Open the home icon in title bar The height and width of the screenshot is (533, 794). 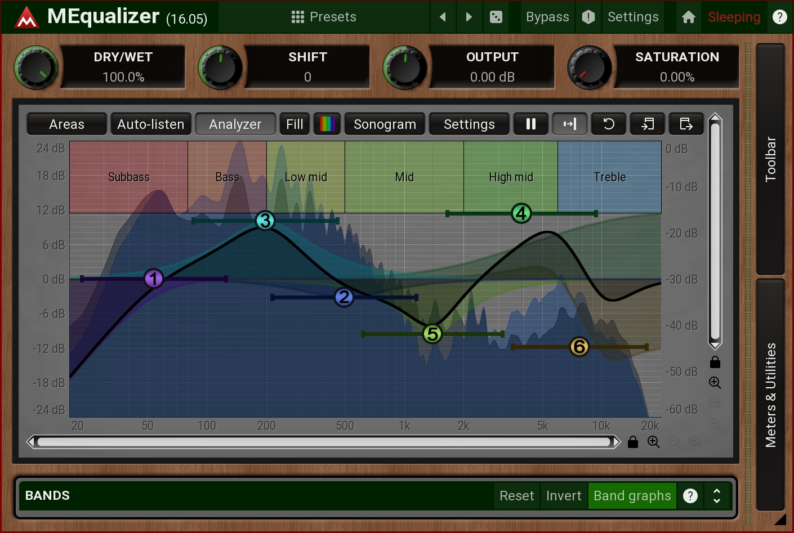688,17
